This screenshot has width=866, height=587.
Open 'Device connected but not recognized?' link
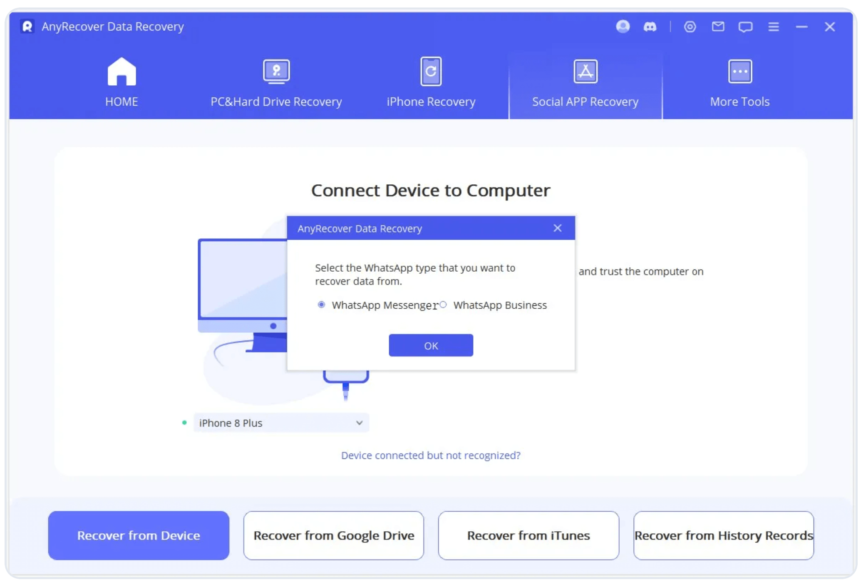tap(431, 455)
